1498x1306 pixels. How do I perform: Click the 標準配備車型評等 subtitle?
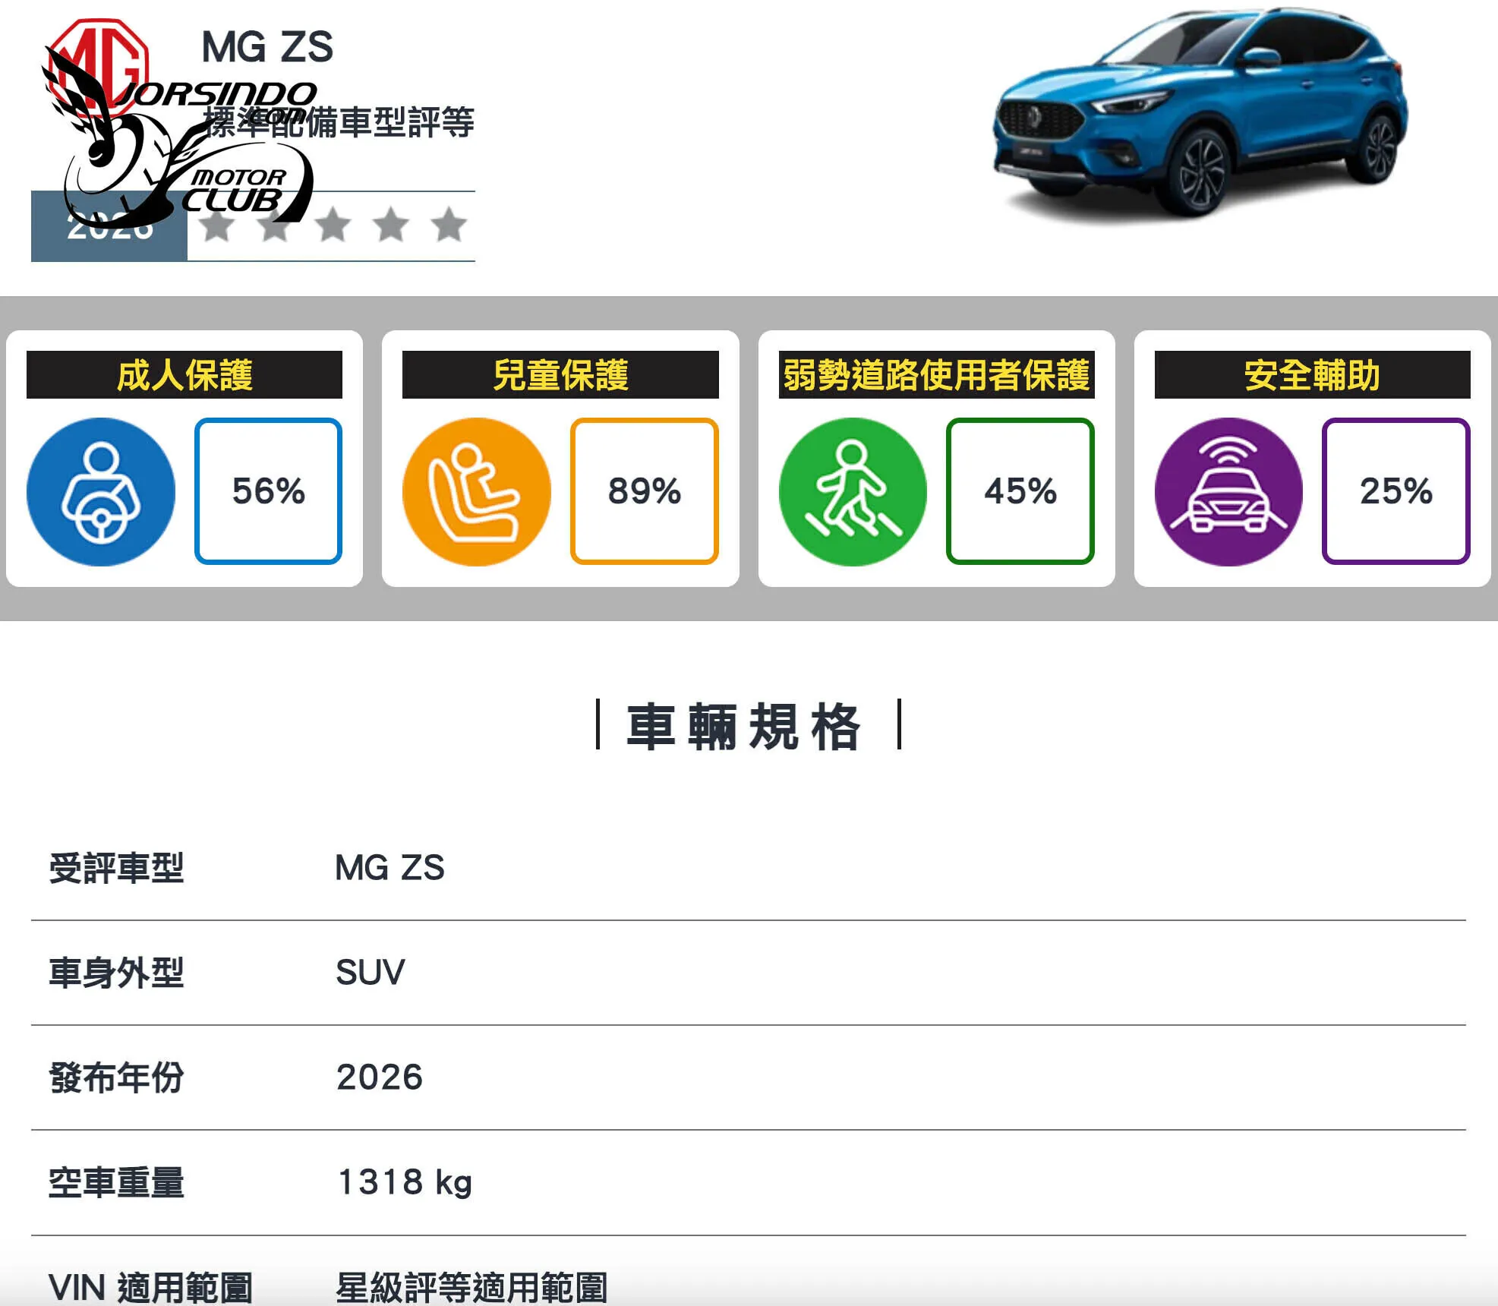point(339,122)
